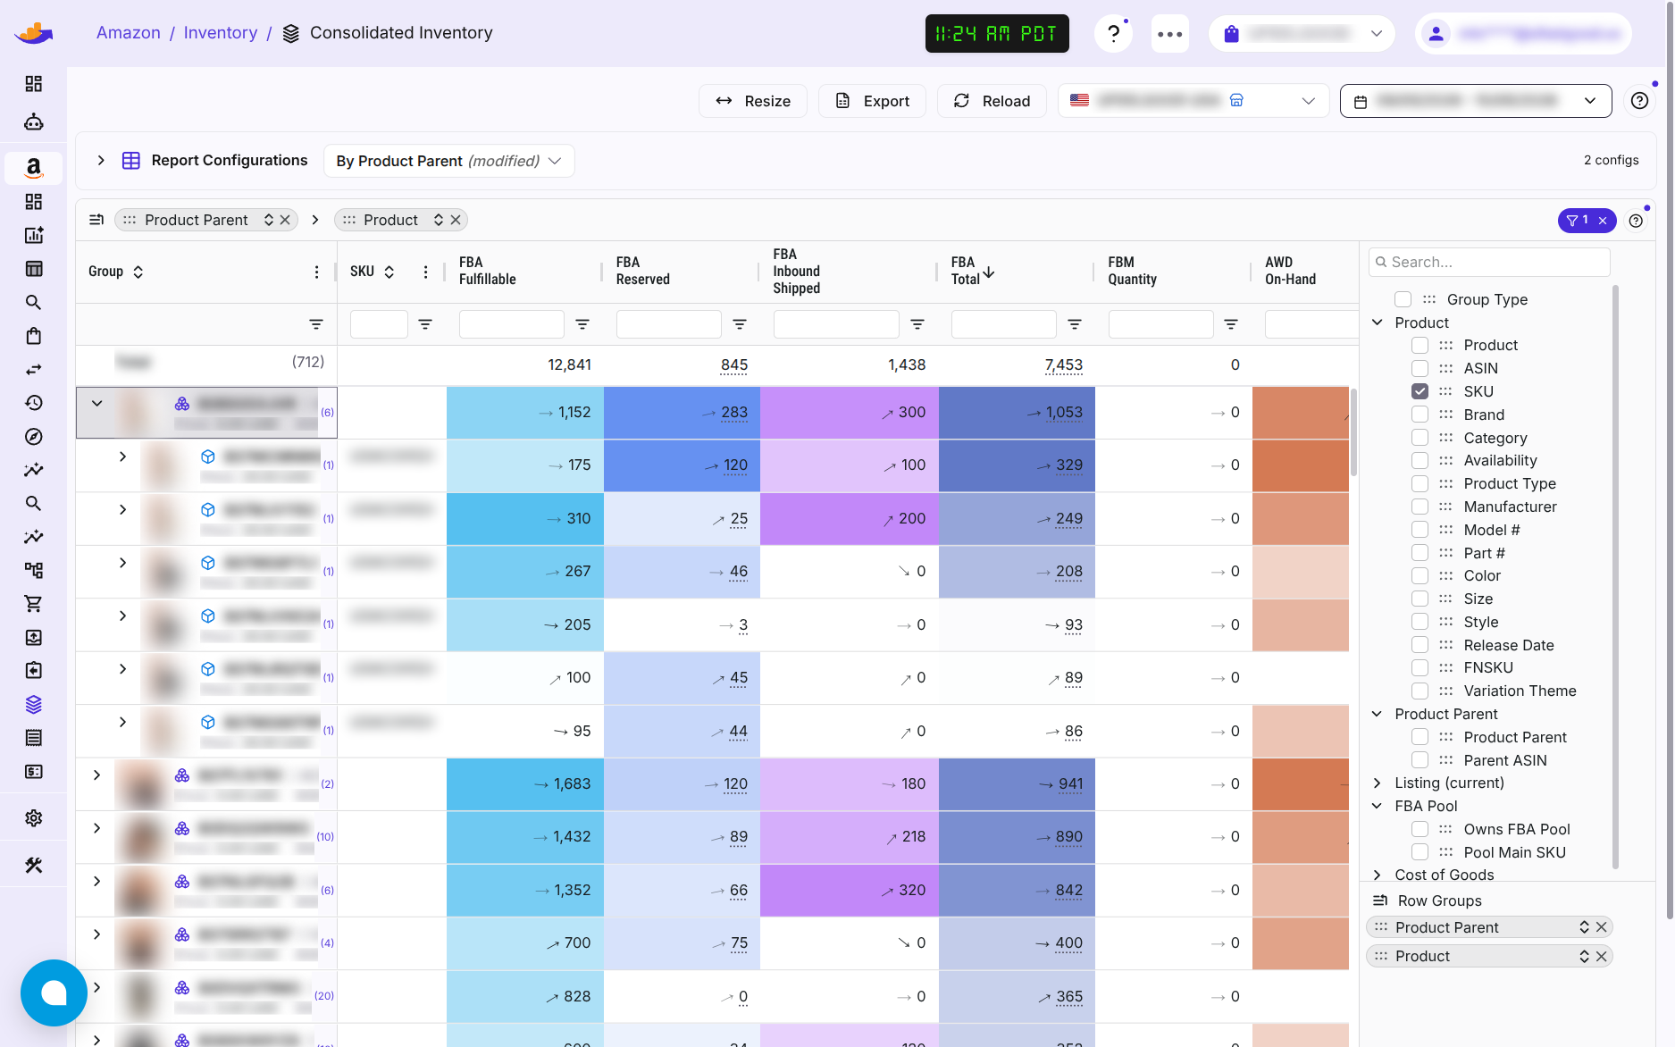Sort by FBA Total column header
The width and height of the screenshot is (1675, 1047).
point(972,271)
